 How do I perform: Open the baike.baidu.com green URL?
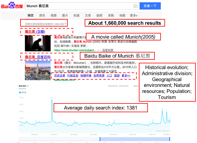tap(64, 80)
